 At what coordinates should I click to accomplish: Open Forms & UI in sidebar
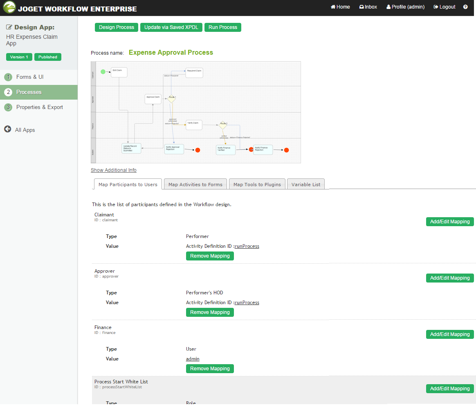30,77
